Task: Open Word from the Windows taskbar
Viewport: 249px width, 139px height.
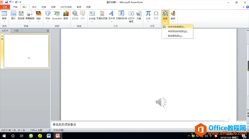Action: coord(48,136)
